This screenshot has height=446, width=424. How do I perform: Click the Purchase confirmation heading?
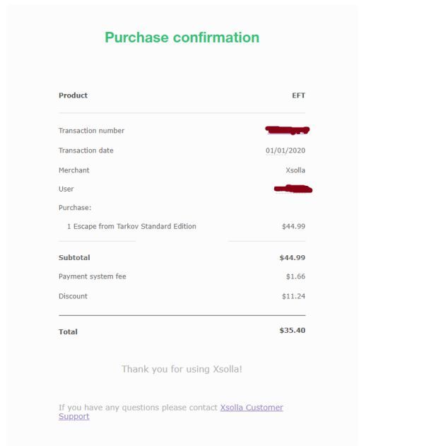[x=182, y=37]
